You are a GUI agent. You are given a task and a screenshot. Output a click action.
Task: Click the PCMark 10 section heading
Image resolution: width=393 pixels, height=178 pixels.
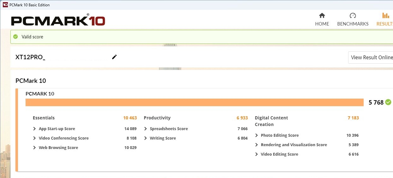(31, 81)
